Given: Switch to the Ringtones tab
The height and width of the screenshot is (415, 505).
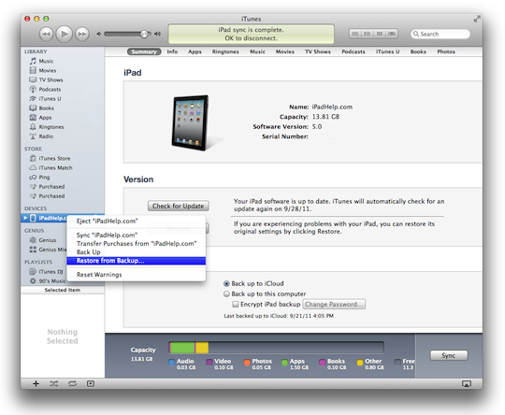Looking at the screenshot, I should (x=225, y=51).
